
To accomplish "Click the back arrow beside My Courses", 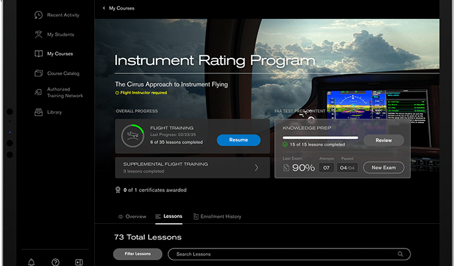I will click(x=104, y=8).
